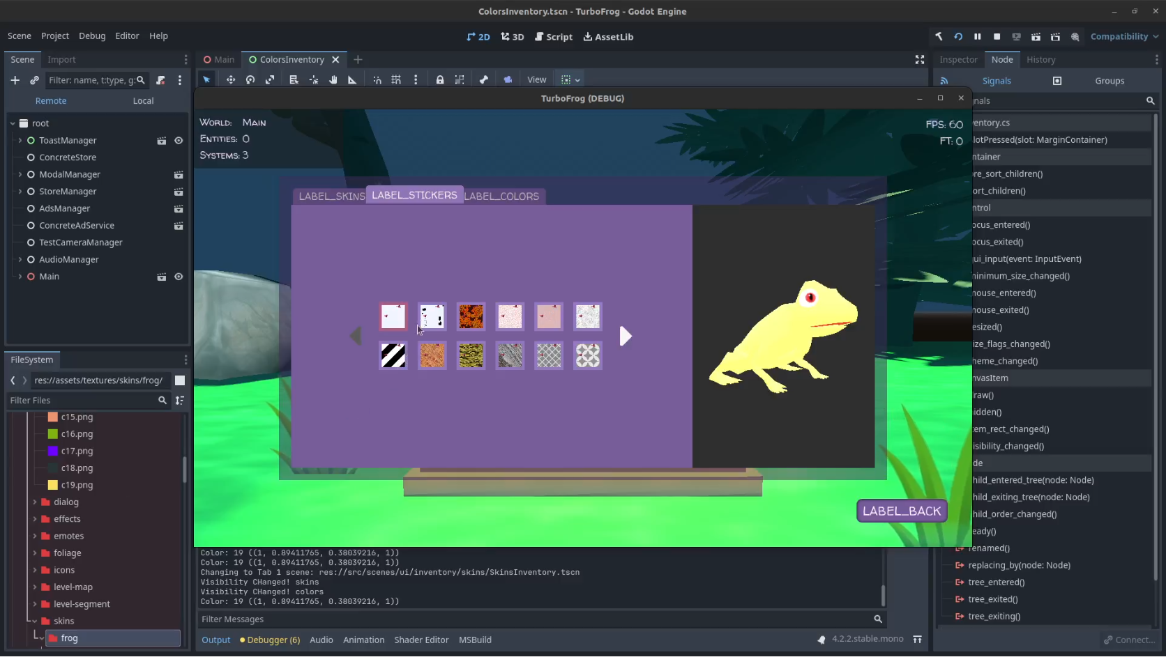Expand the dialog folder in FileSystem
The width and height of the screenshot is (1166, 657).
click(x=35, y=502)
